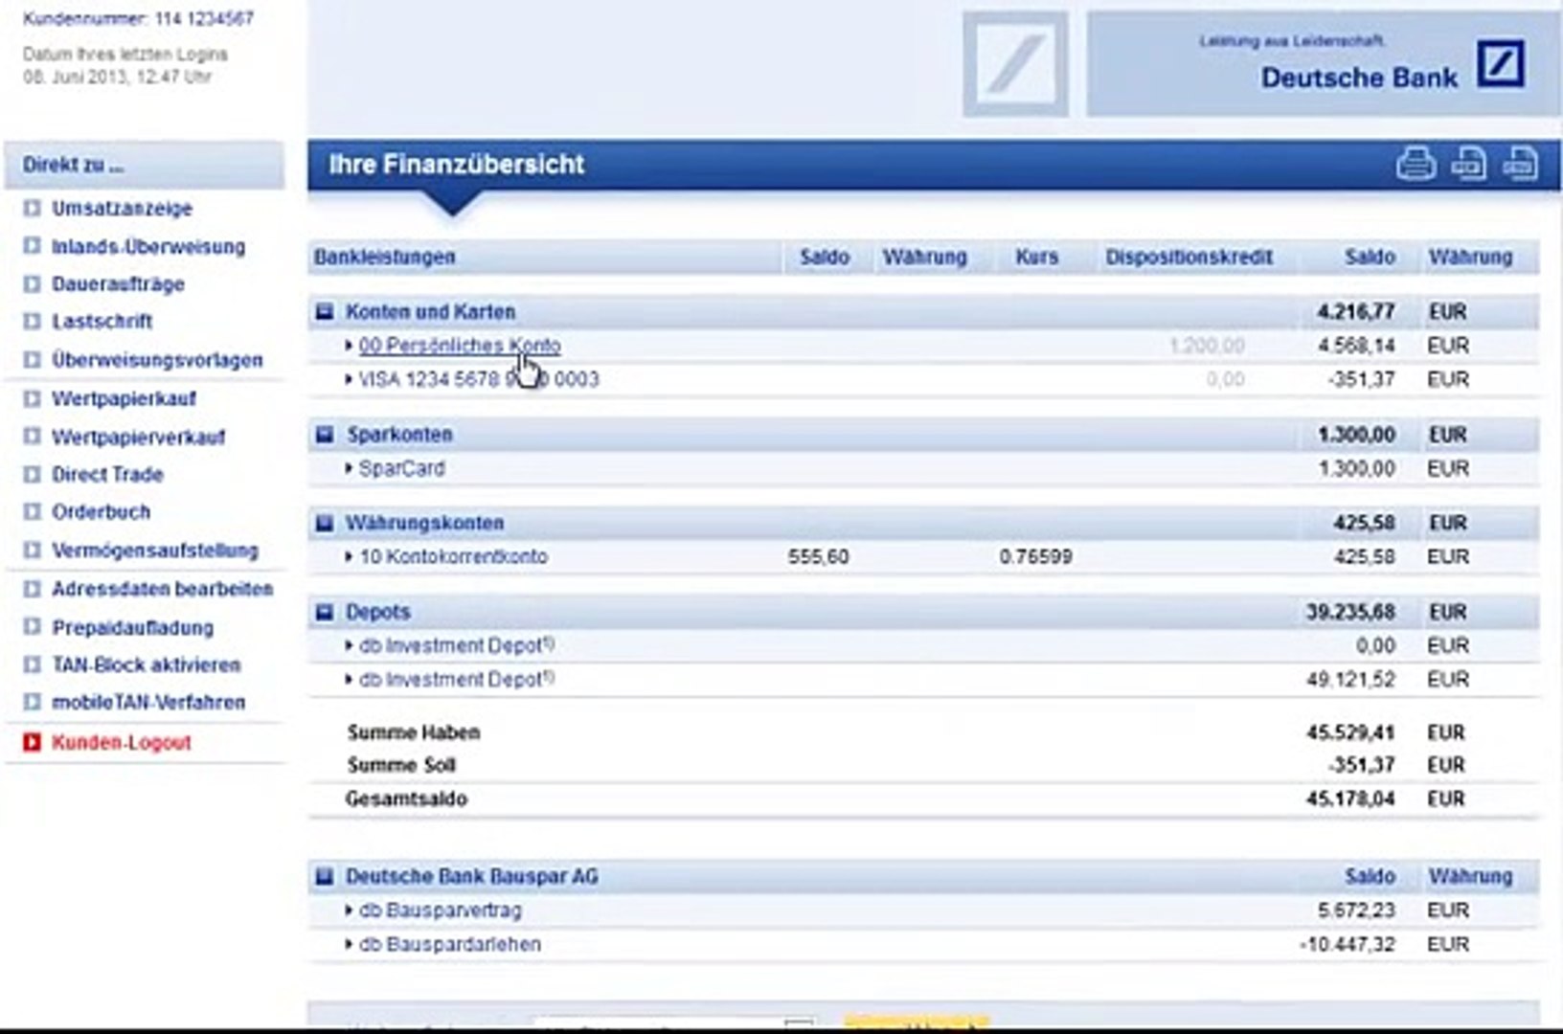Collapse the Depots section
Screen dimensions: 1563x1034
point(326,612)
